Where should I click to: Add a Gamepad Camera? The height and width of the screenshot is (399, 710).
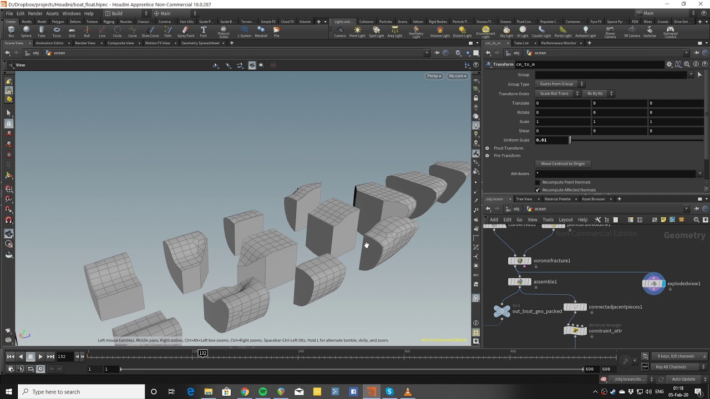pyautogui.click(x=670, y=32)
